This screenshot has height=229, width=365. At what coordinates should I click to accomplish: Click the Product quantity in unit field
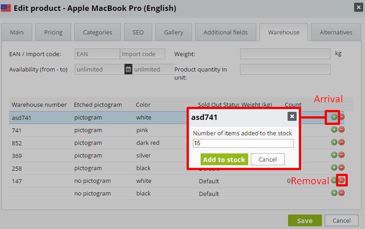pos(285,69)
